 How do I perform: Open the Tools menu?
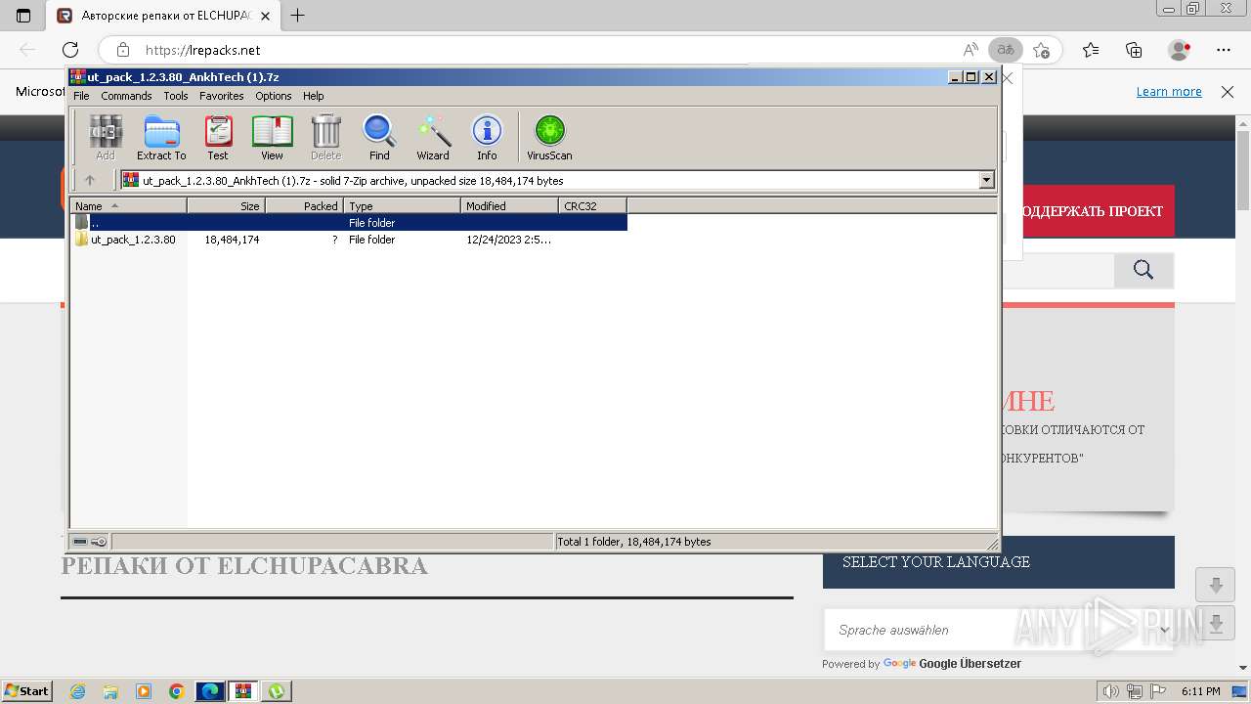(x=176, y=96)
